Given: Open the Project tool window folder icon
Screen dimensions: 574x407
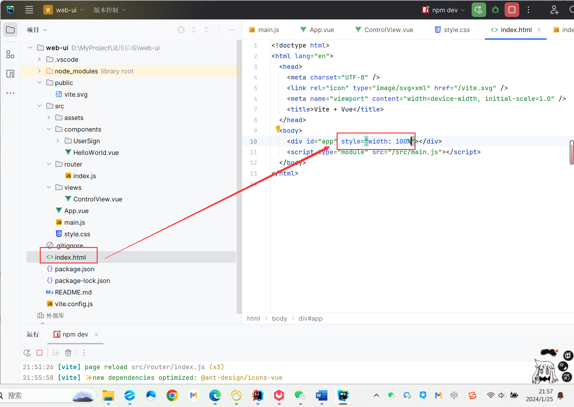Looking at the screenshot, I should (10, 30).
